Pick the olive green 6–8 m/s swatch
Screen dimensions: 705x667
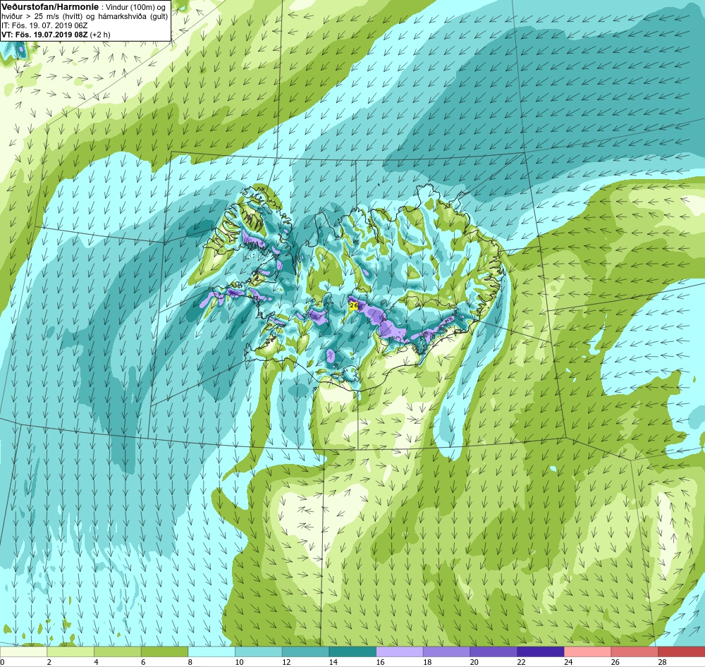(164, 651)
